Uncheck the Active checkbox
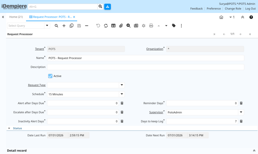 (x=50, y=76)
